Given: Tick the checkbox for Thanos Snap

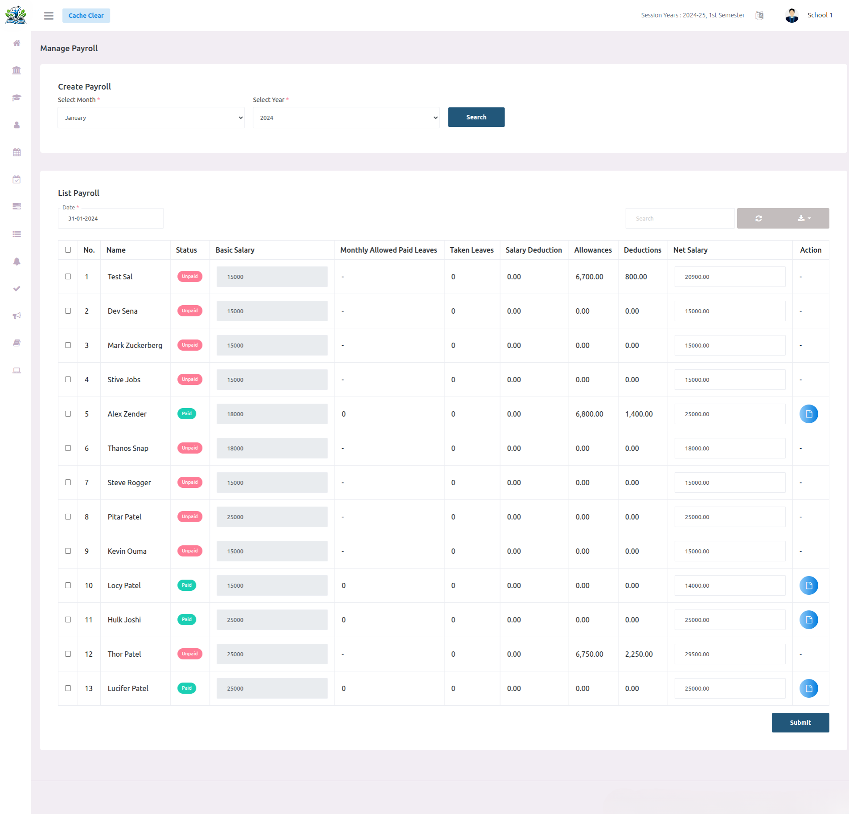Looking at the screenshot, I should 68,448.
